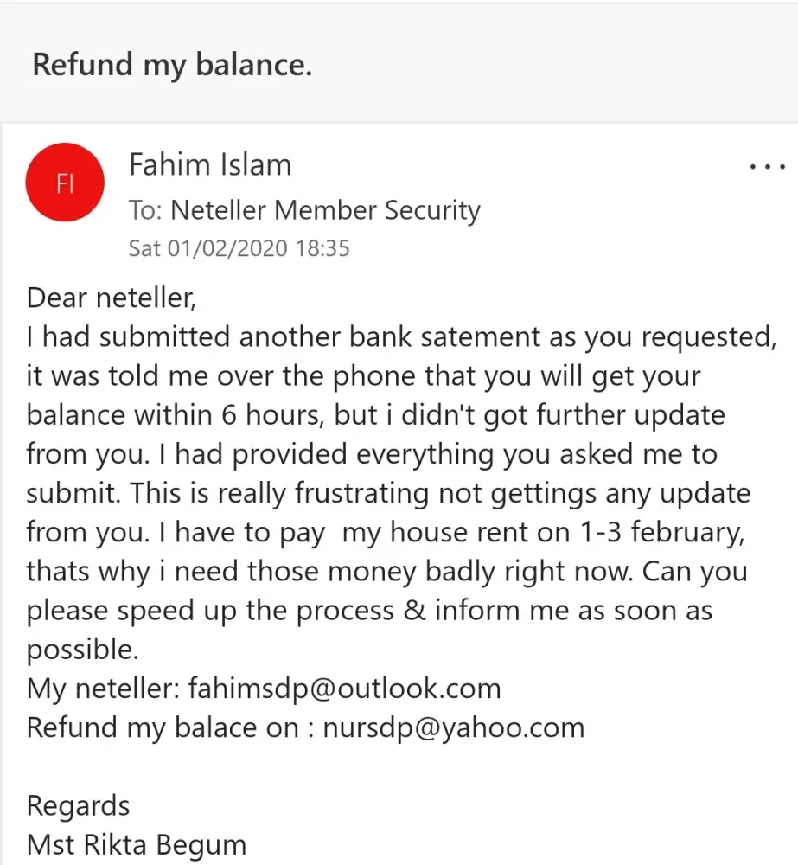The width and height of the screenshot is (798, 865).
Task: Open the nursdp@yahoo.com email link
Action: click(x=453, y=727)
